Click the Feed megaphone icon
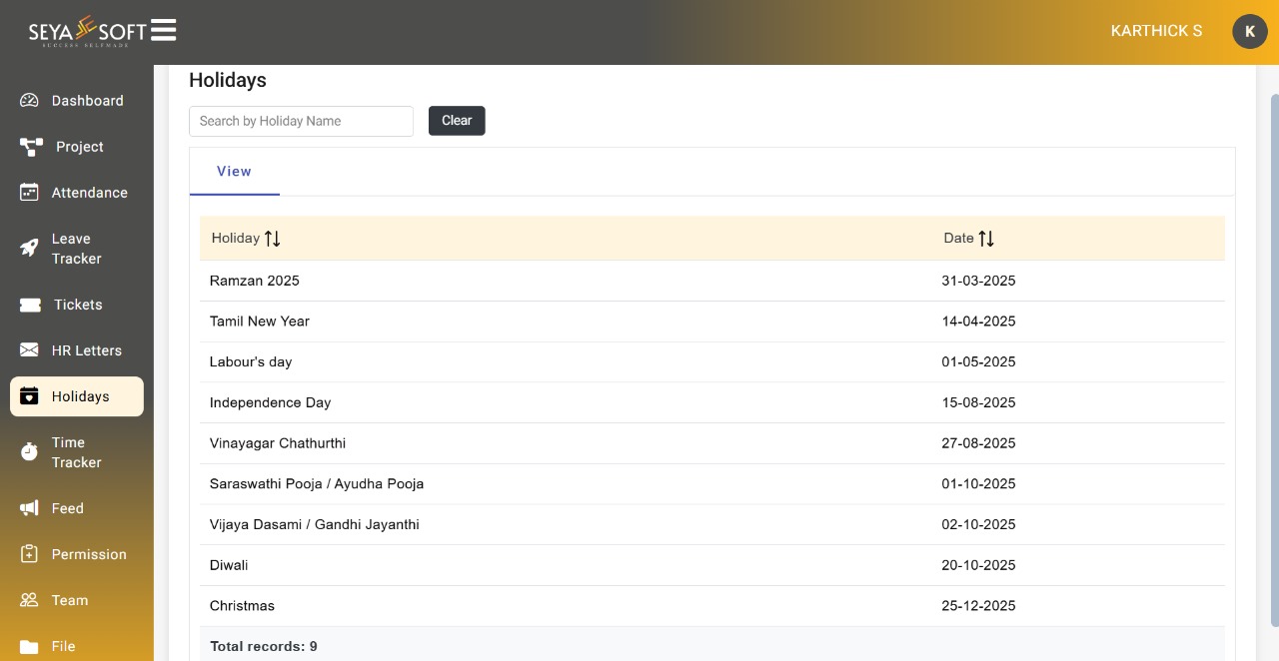Viewport: 1279px width, 661px height. [x=29, y=508]
